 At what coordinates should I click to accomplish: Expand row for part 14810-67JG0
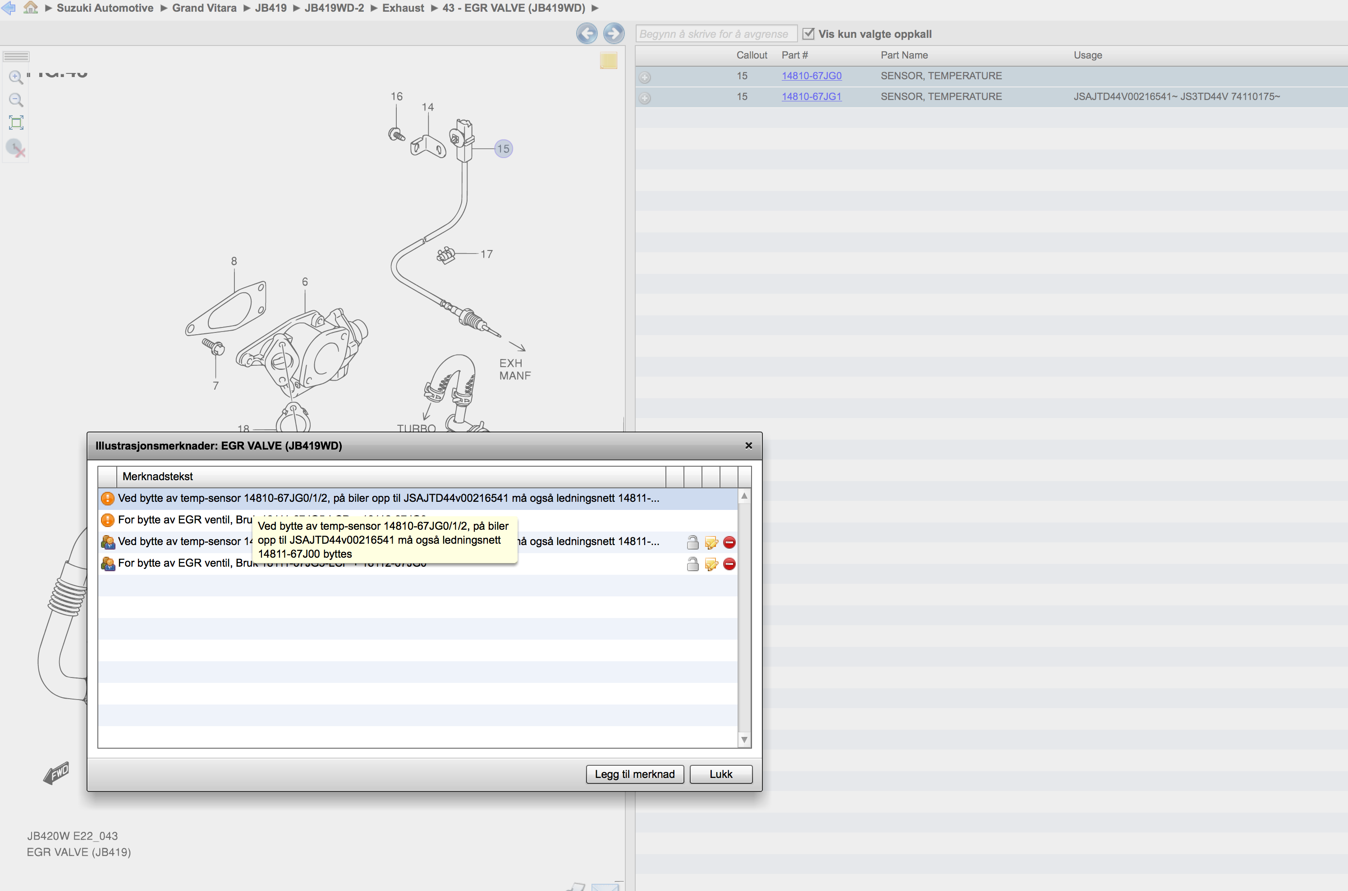point(644,77)
